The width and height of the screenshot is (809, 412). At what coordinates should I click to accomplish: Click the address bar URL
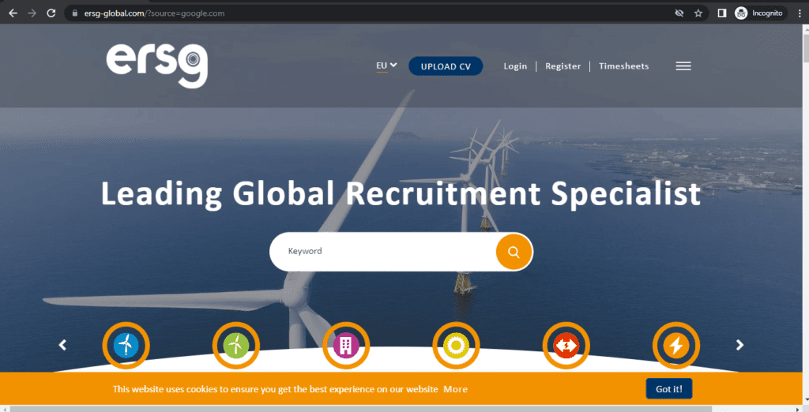click(x=154, y=13)
